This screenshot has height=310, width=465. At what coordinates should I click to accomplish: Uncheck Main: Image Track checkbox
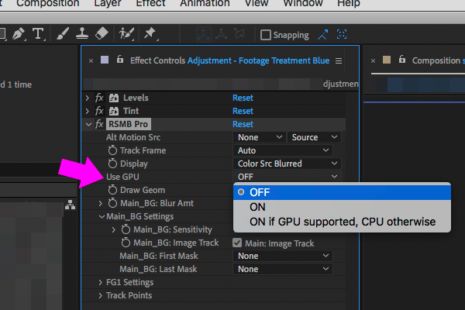click(238, 243)
